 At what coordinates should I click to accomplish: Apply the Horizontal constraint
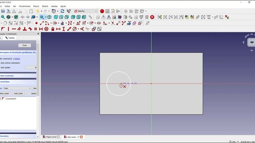pyautogui.click(x=14, y=29)
